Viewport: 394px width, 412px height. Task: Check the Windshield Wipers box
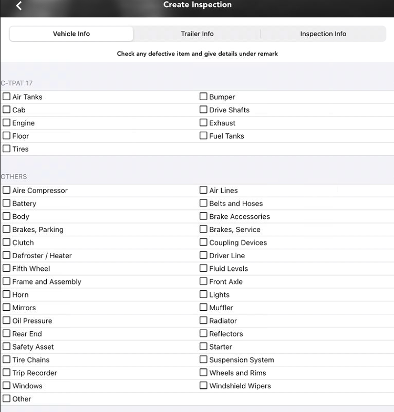tap(204, 386)
